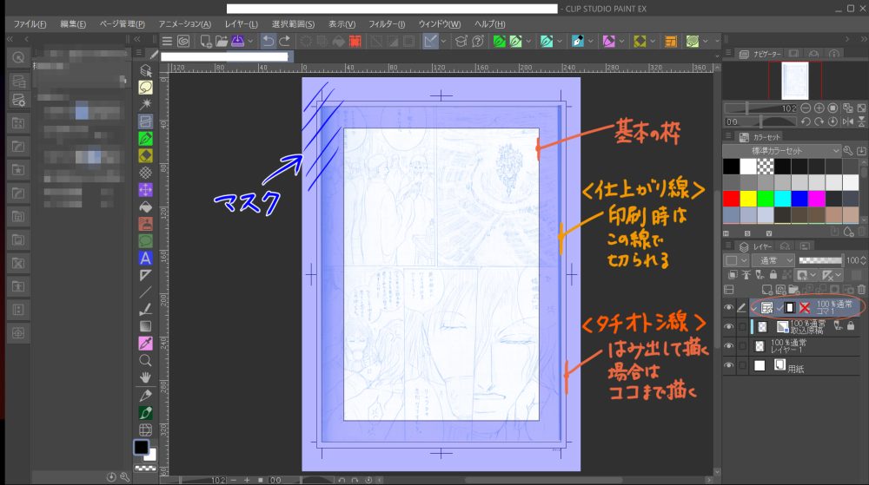Toggle visibility of 用紙 layer
Viewport: 869px width, 485px height.
pyautogui.click(x=729, y=365)
